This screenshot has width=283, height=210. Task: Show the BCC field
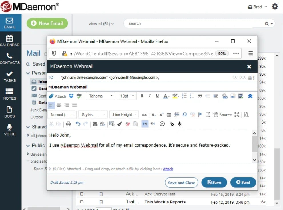243,77
